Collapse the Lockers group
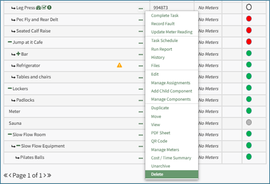The height and width of the screenshot is (184, 270). [10, 88]
